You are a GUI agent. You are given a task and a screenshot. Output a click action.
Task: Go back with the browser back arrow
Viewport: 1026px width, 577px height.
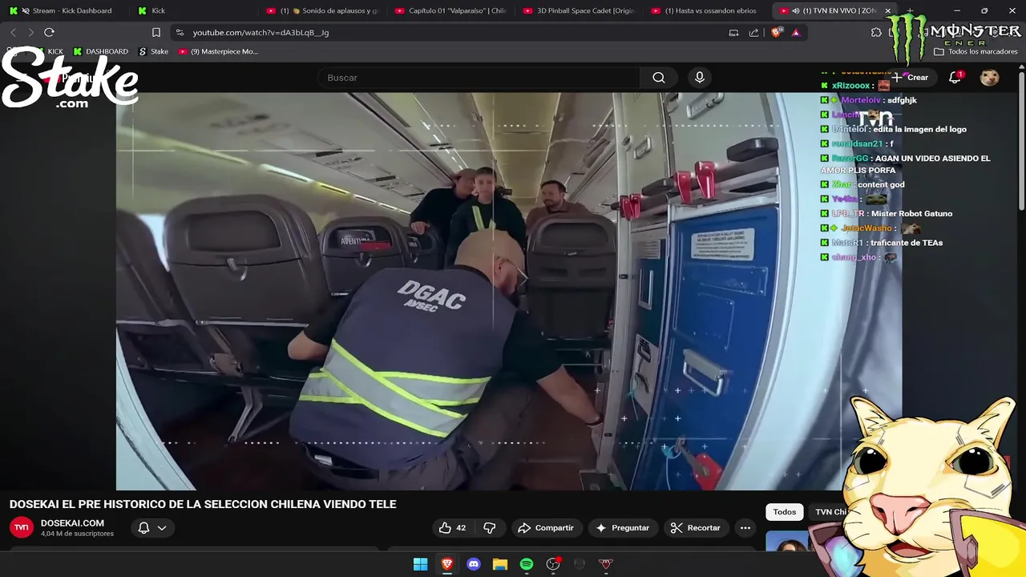coord(13,32)
